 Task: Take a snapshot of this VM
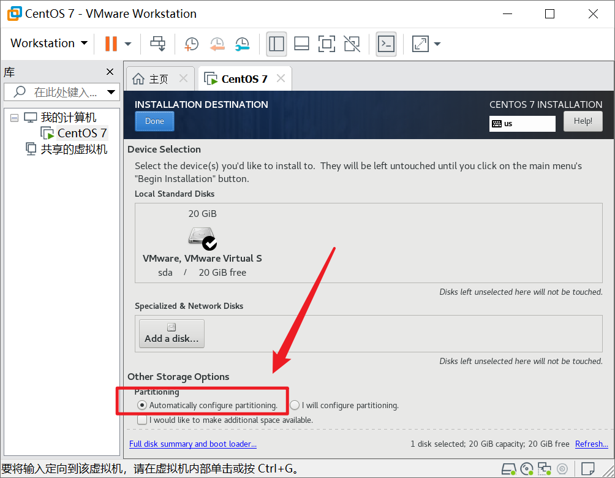(x=191, y=44)
